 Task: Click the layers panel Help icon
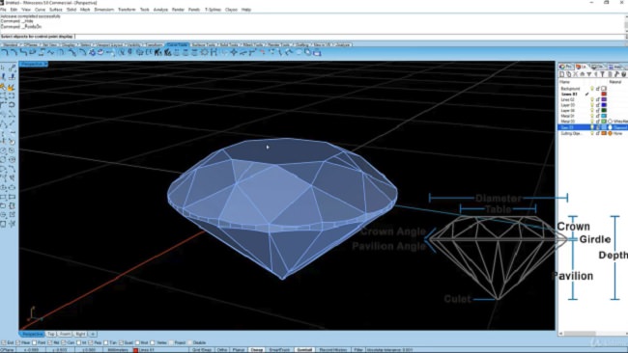[x=623, y=74]
